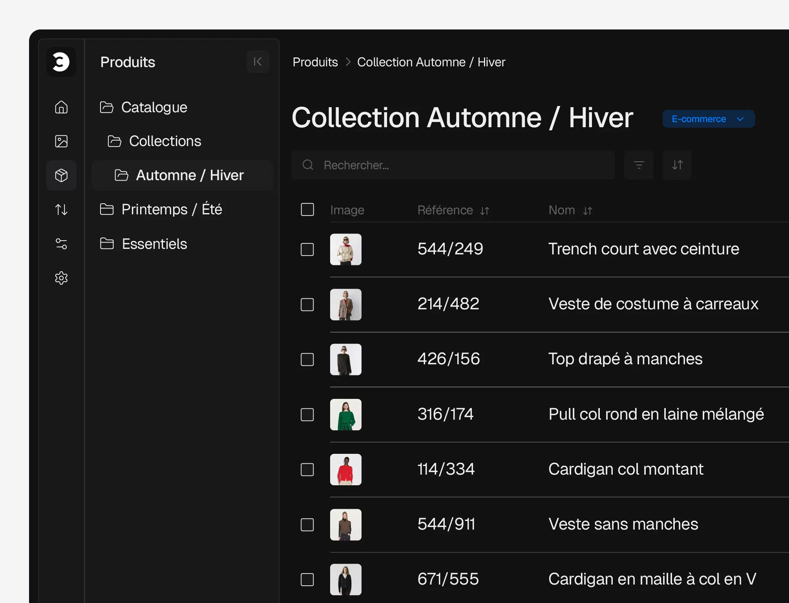Select the products cube icon
This screenshot has width=789, height=603.
click(x=61, y=175)
